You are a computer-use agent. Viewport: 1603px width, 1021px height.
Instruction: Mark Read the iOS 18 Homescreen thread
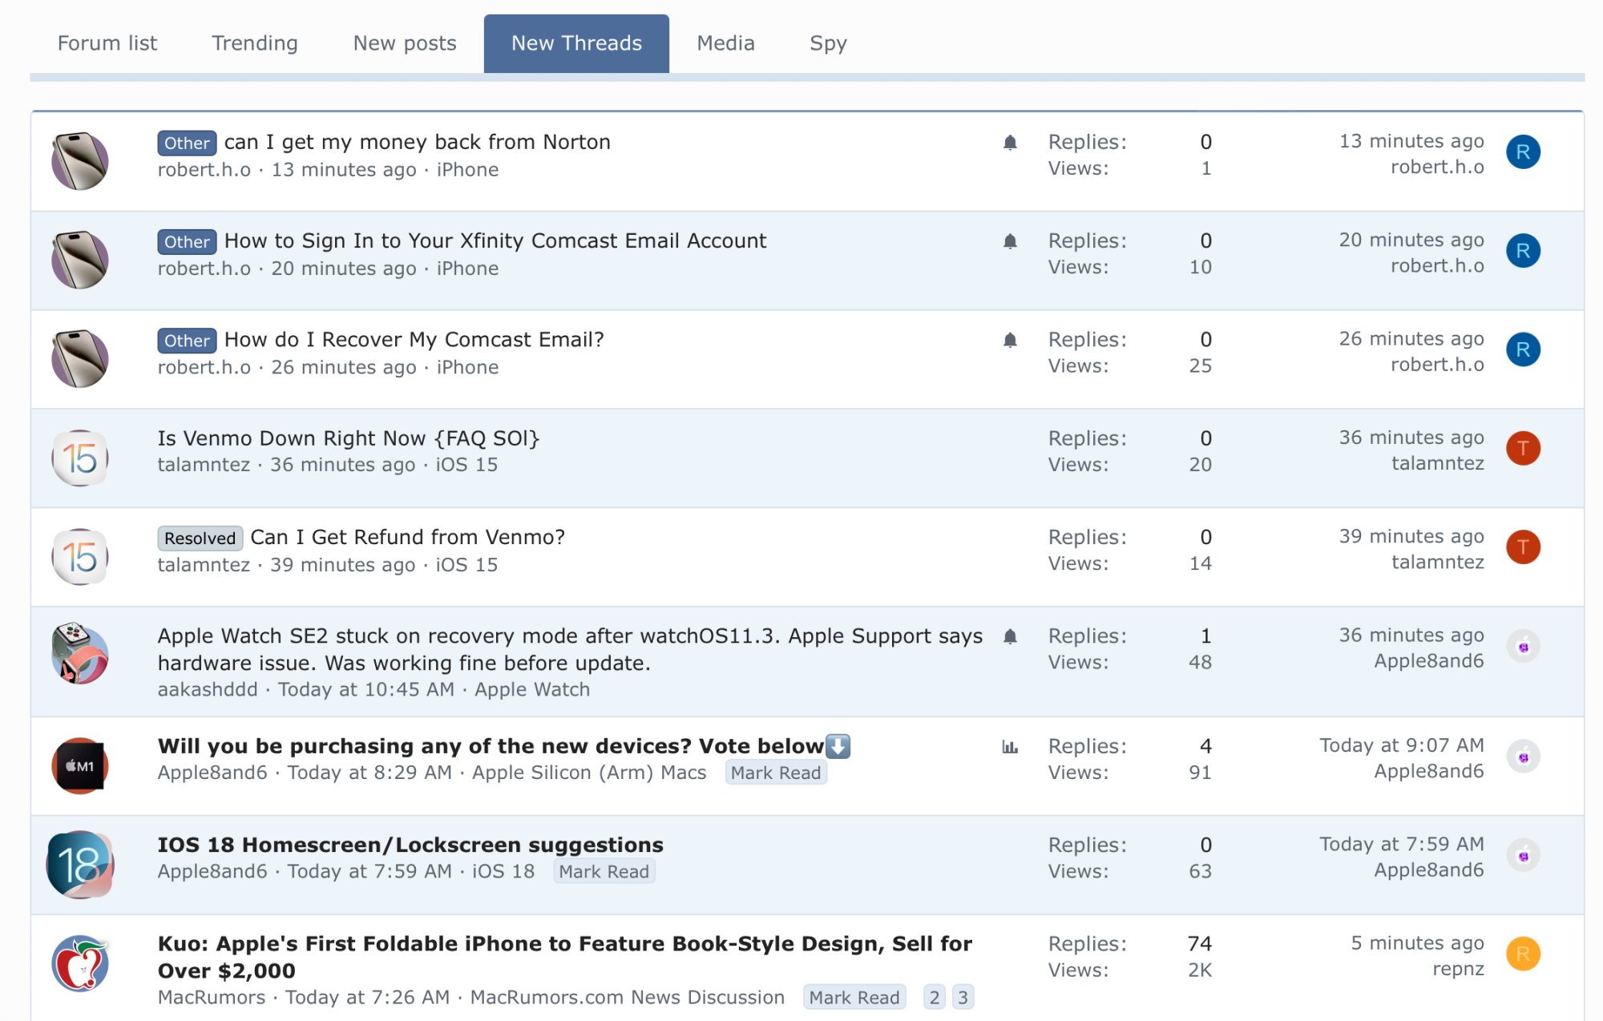604,872
